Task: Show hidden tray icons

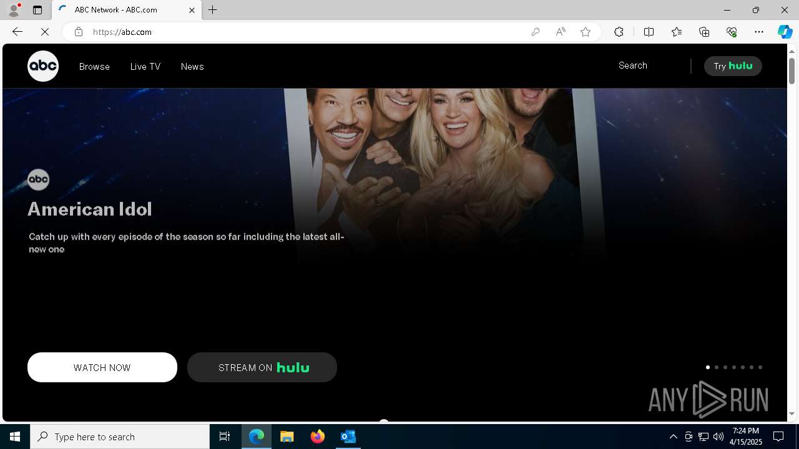Action: point(673,437)
